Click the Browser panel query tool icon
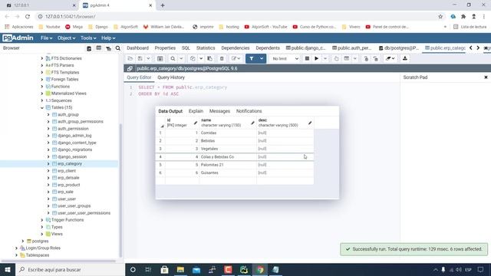 89,48
